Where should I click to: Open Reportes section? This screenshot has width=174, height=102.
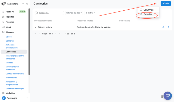pyautogui.click(x=10, y=17)
